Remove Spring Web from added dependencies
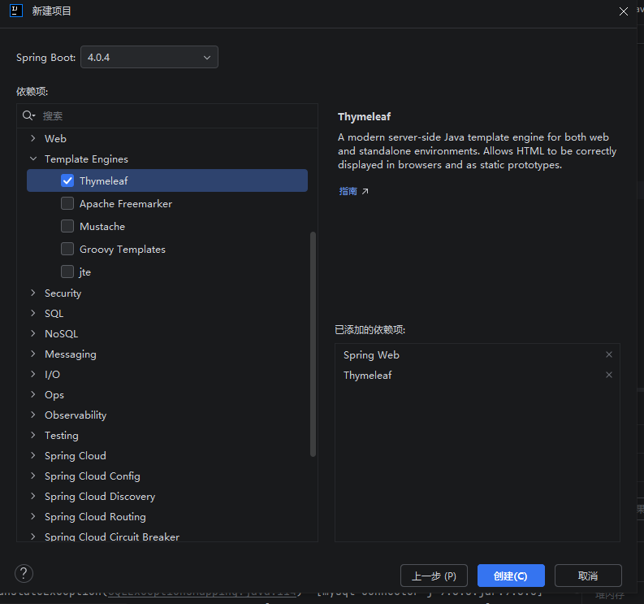 (x=609, y=354)
